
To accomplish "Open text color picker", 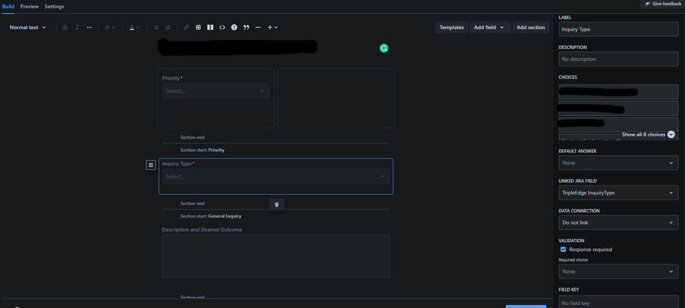I will coord(134,27).
